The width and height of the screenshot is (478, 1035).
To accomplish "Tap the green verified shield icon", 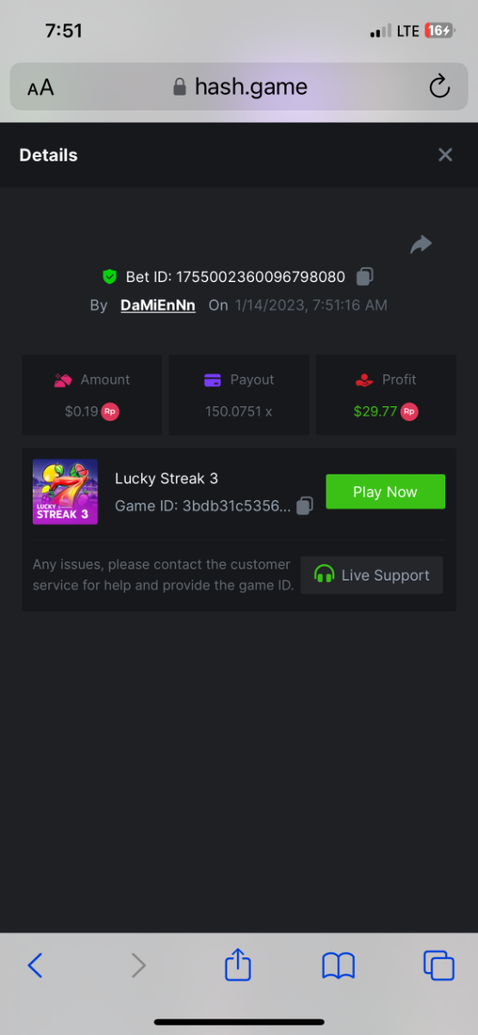I will coord(109,277).
